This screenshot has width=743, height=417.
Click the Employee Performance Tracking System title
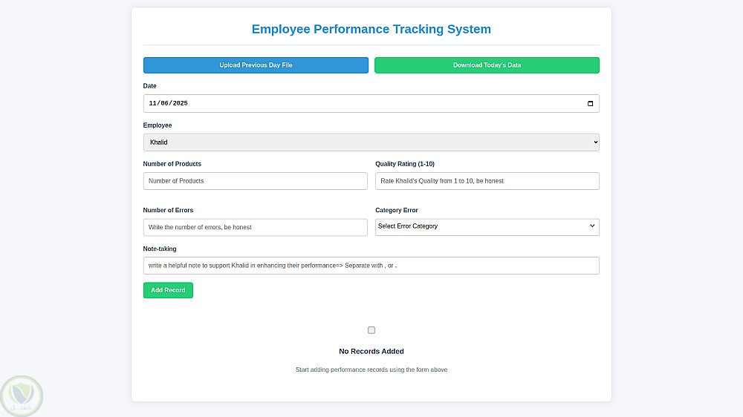[371, 30]
